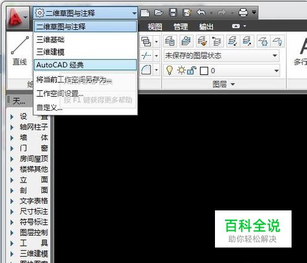The image size is (307, 263).
Task: Select 三维建模 workspace in dropdown list
Action: [85, 52]
